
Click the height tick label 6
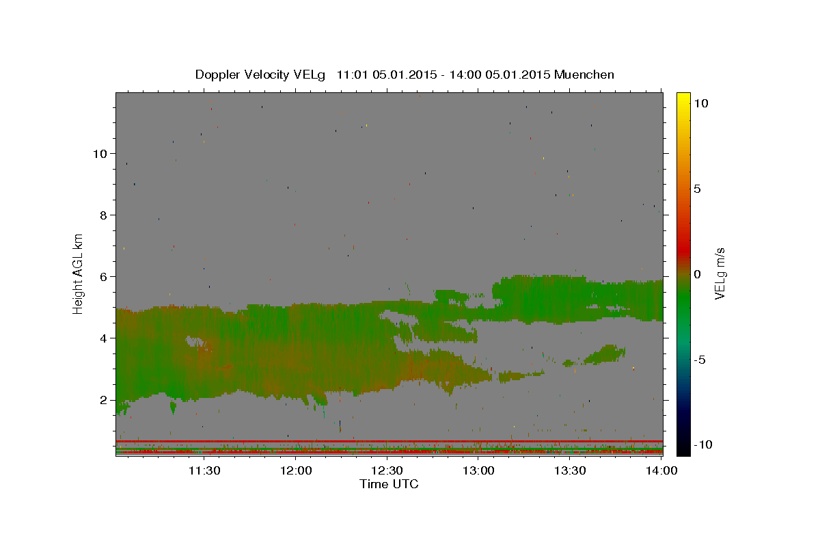tap(102, 276)
